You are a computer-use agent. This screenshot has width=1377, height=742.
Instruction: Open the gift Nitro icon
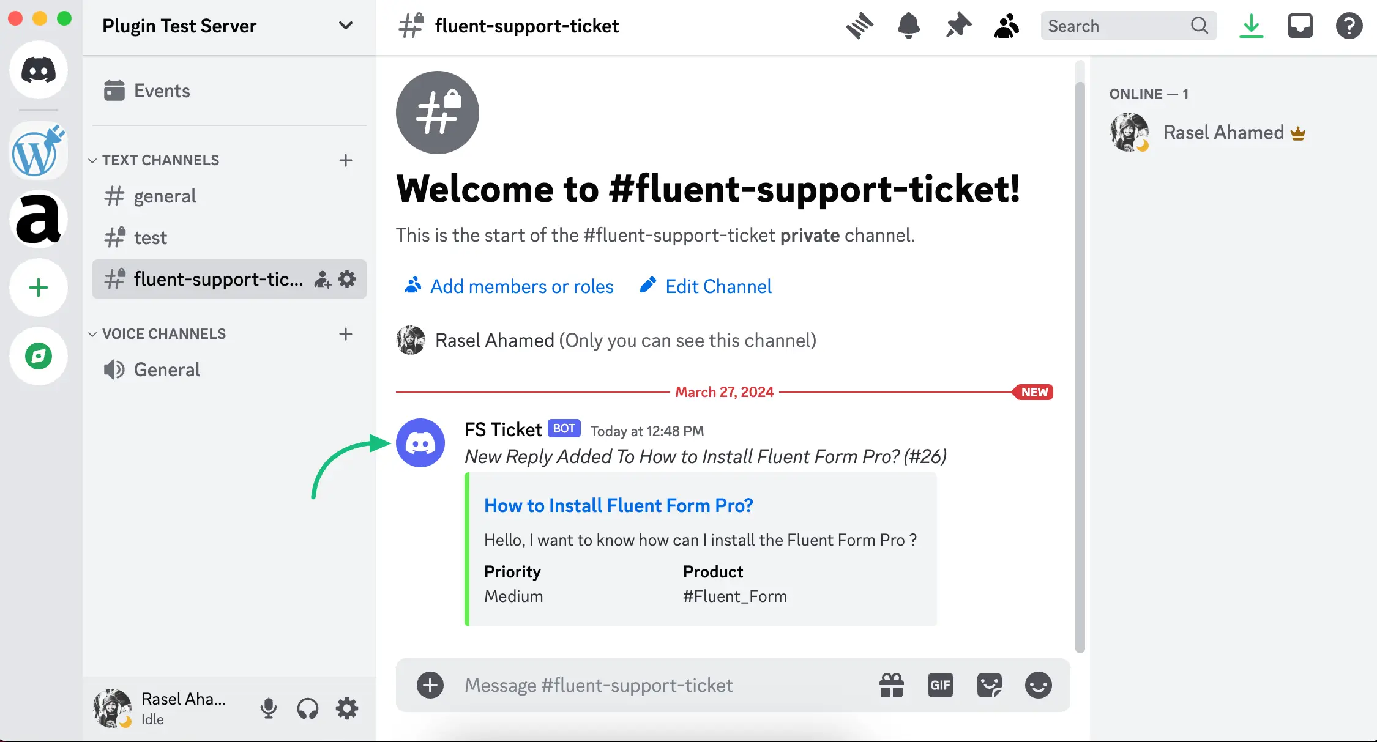coord(892,685)
